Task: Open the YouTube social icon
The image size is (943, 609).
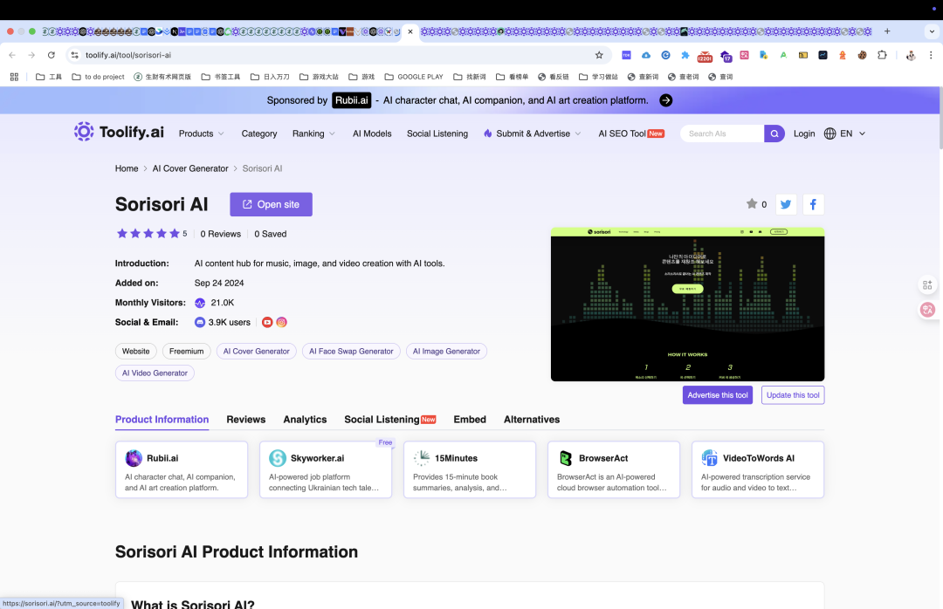Action: coord(268,322)
